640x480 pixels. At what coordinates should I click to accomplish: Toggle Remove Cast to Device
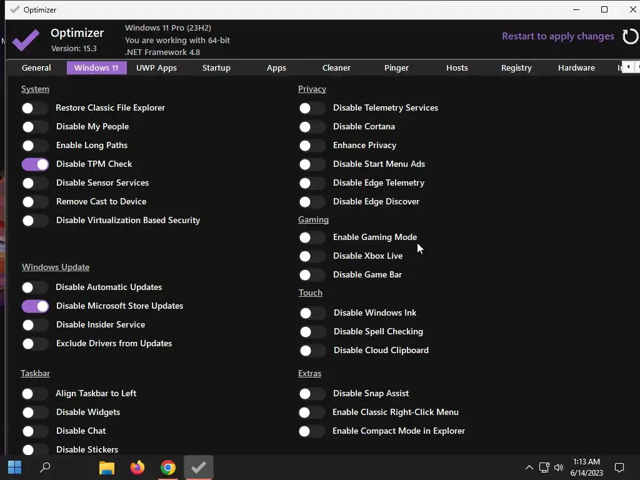click(35, 202)
